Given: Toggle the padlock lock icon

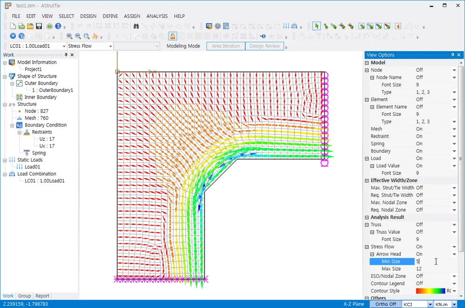Looking at the screenshot, I should (x=173, y=36).
